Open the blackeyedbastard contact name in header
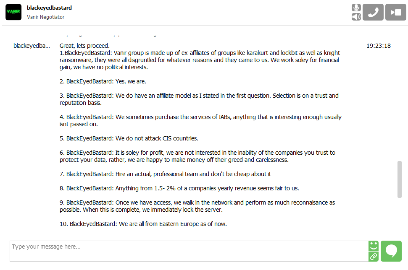408x270 pixels. tap(49, 8)
